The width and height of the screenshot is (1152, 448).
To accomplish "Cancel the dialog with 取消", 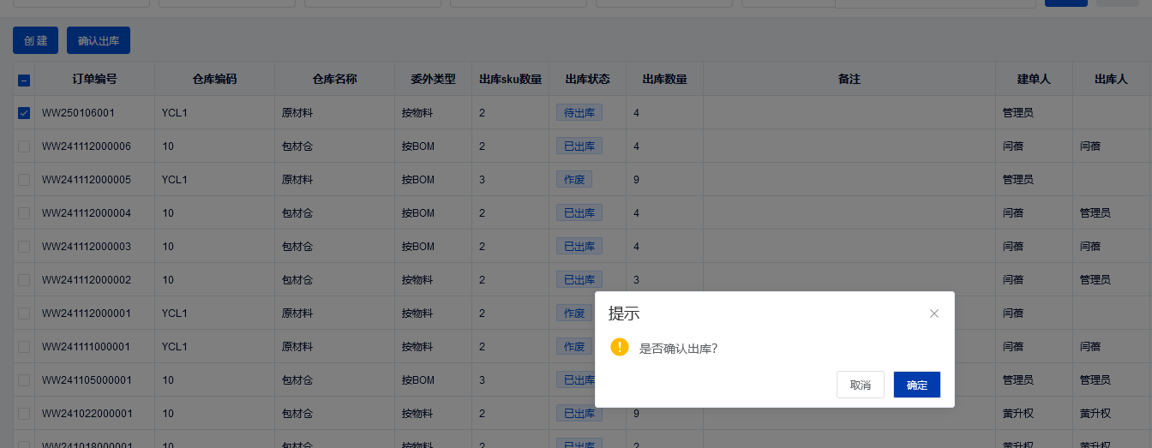I will click(860, 385).
